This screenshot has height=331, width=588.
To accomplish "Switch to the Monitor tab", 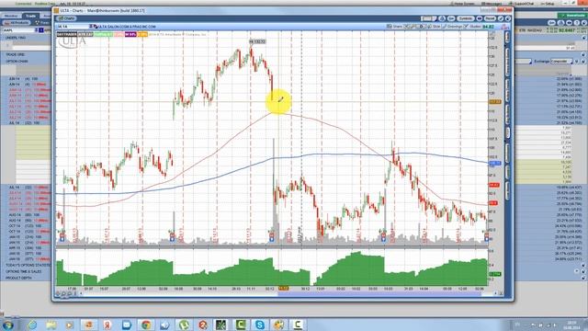I will click(11, 17).
